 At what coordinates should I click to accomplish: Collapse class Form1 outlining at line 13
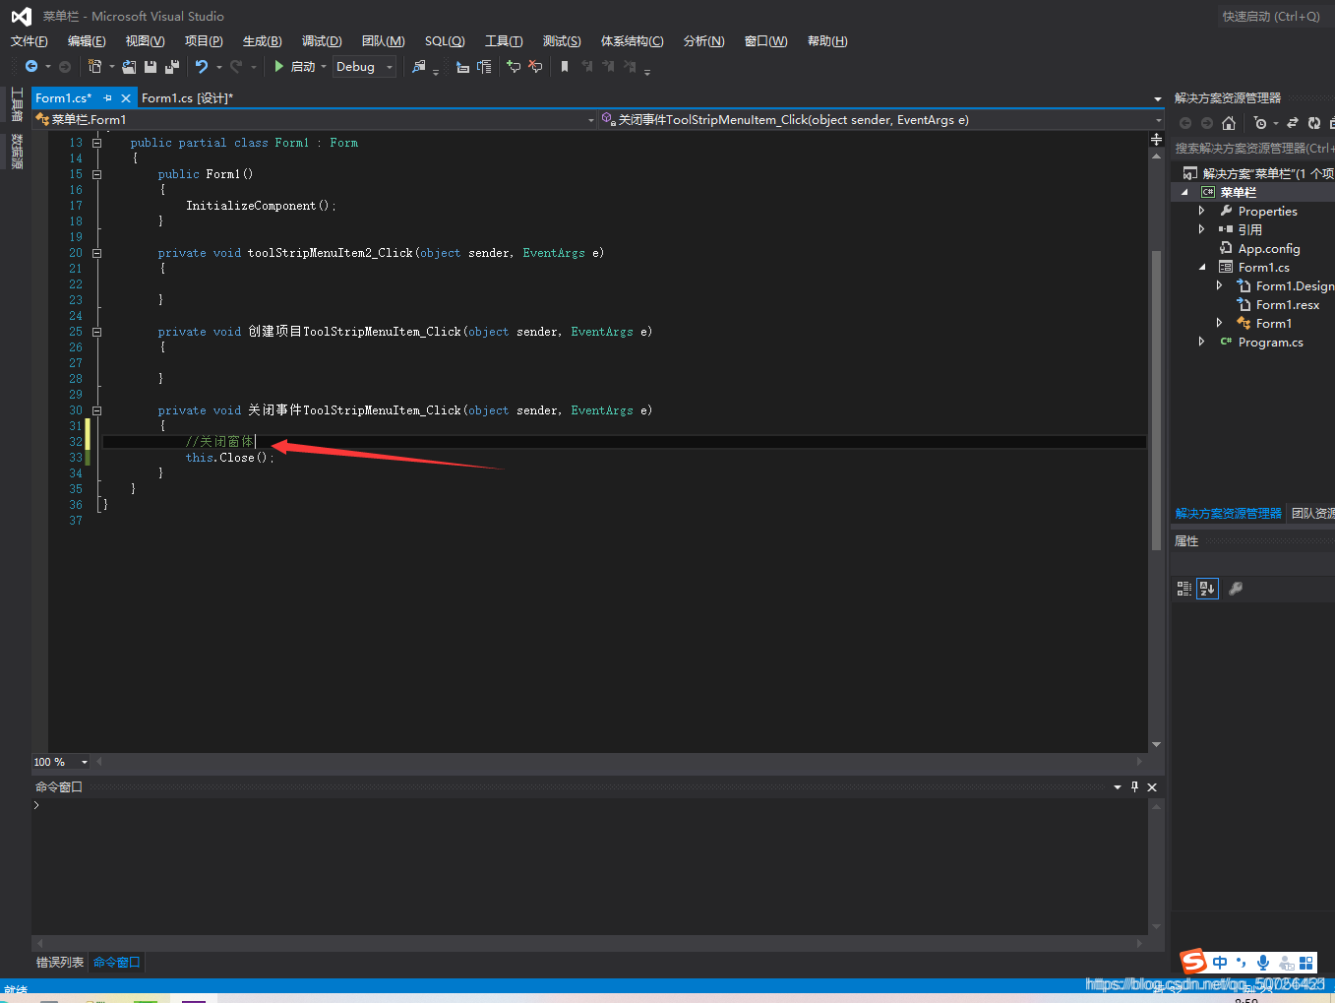pos(96,143)
